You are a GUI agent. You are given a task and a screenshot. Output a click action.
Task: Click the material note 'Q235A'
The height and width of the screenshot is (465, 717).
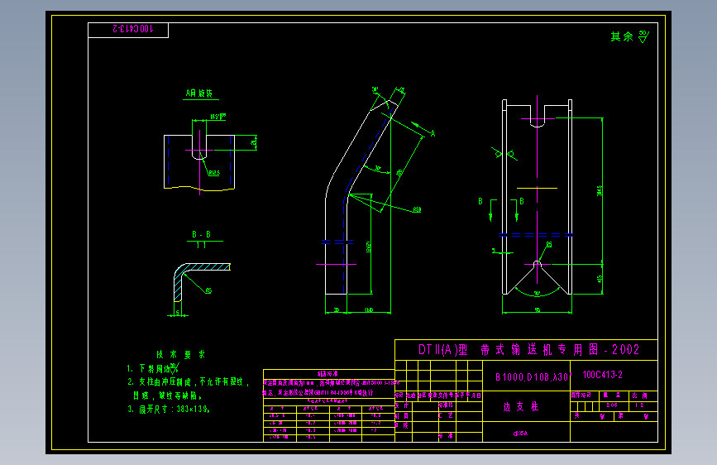pos(520,434)
